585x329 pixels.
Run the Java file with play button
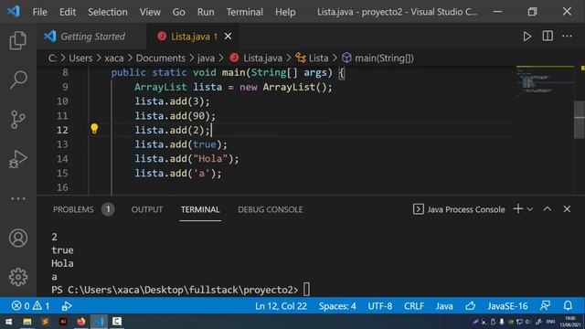pyautogui.click(x=526, y=37)
